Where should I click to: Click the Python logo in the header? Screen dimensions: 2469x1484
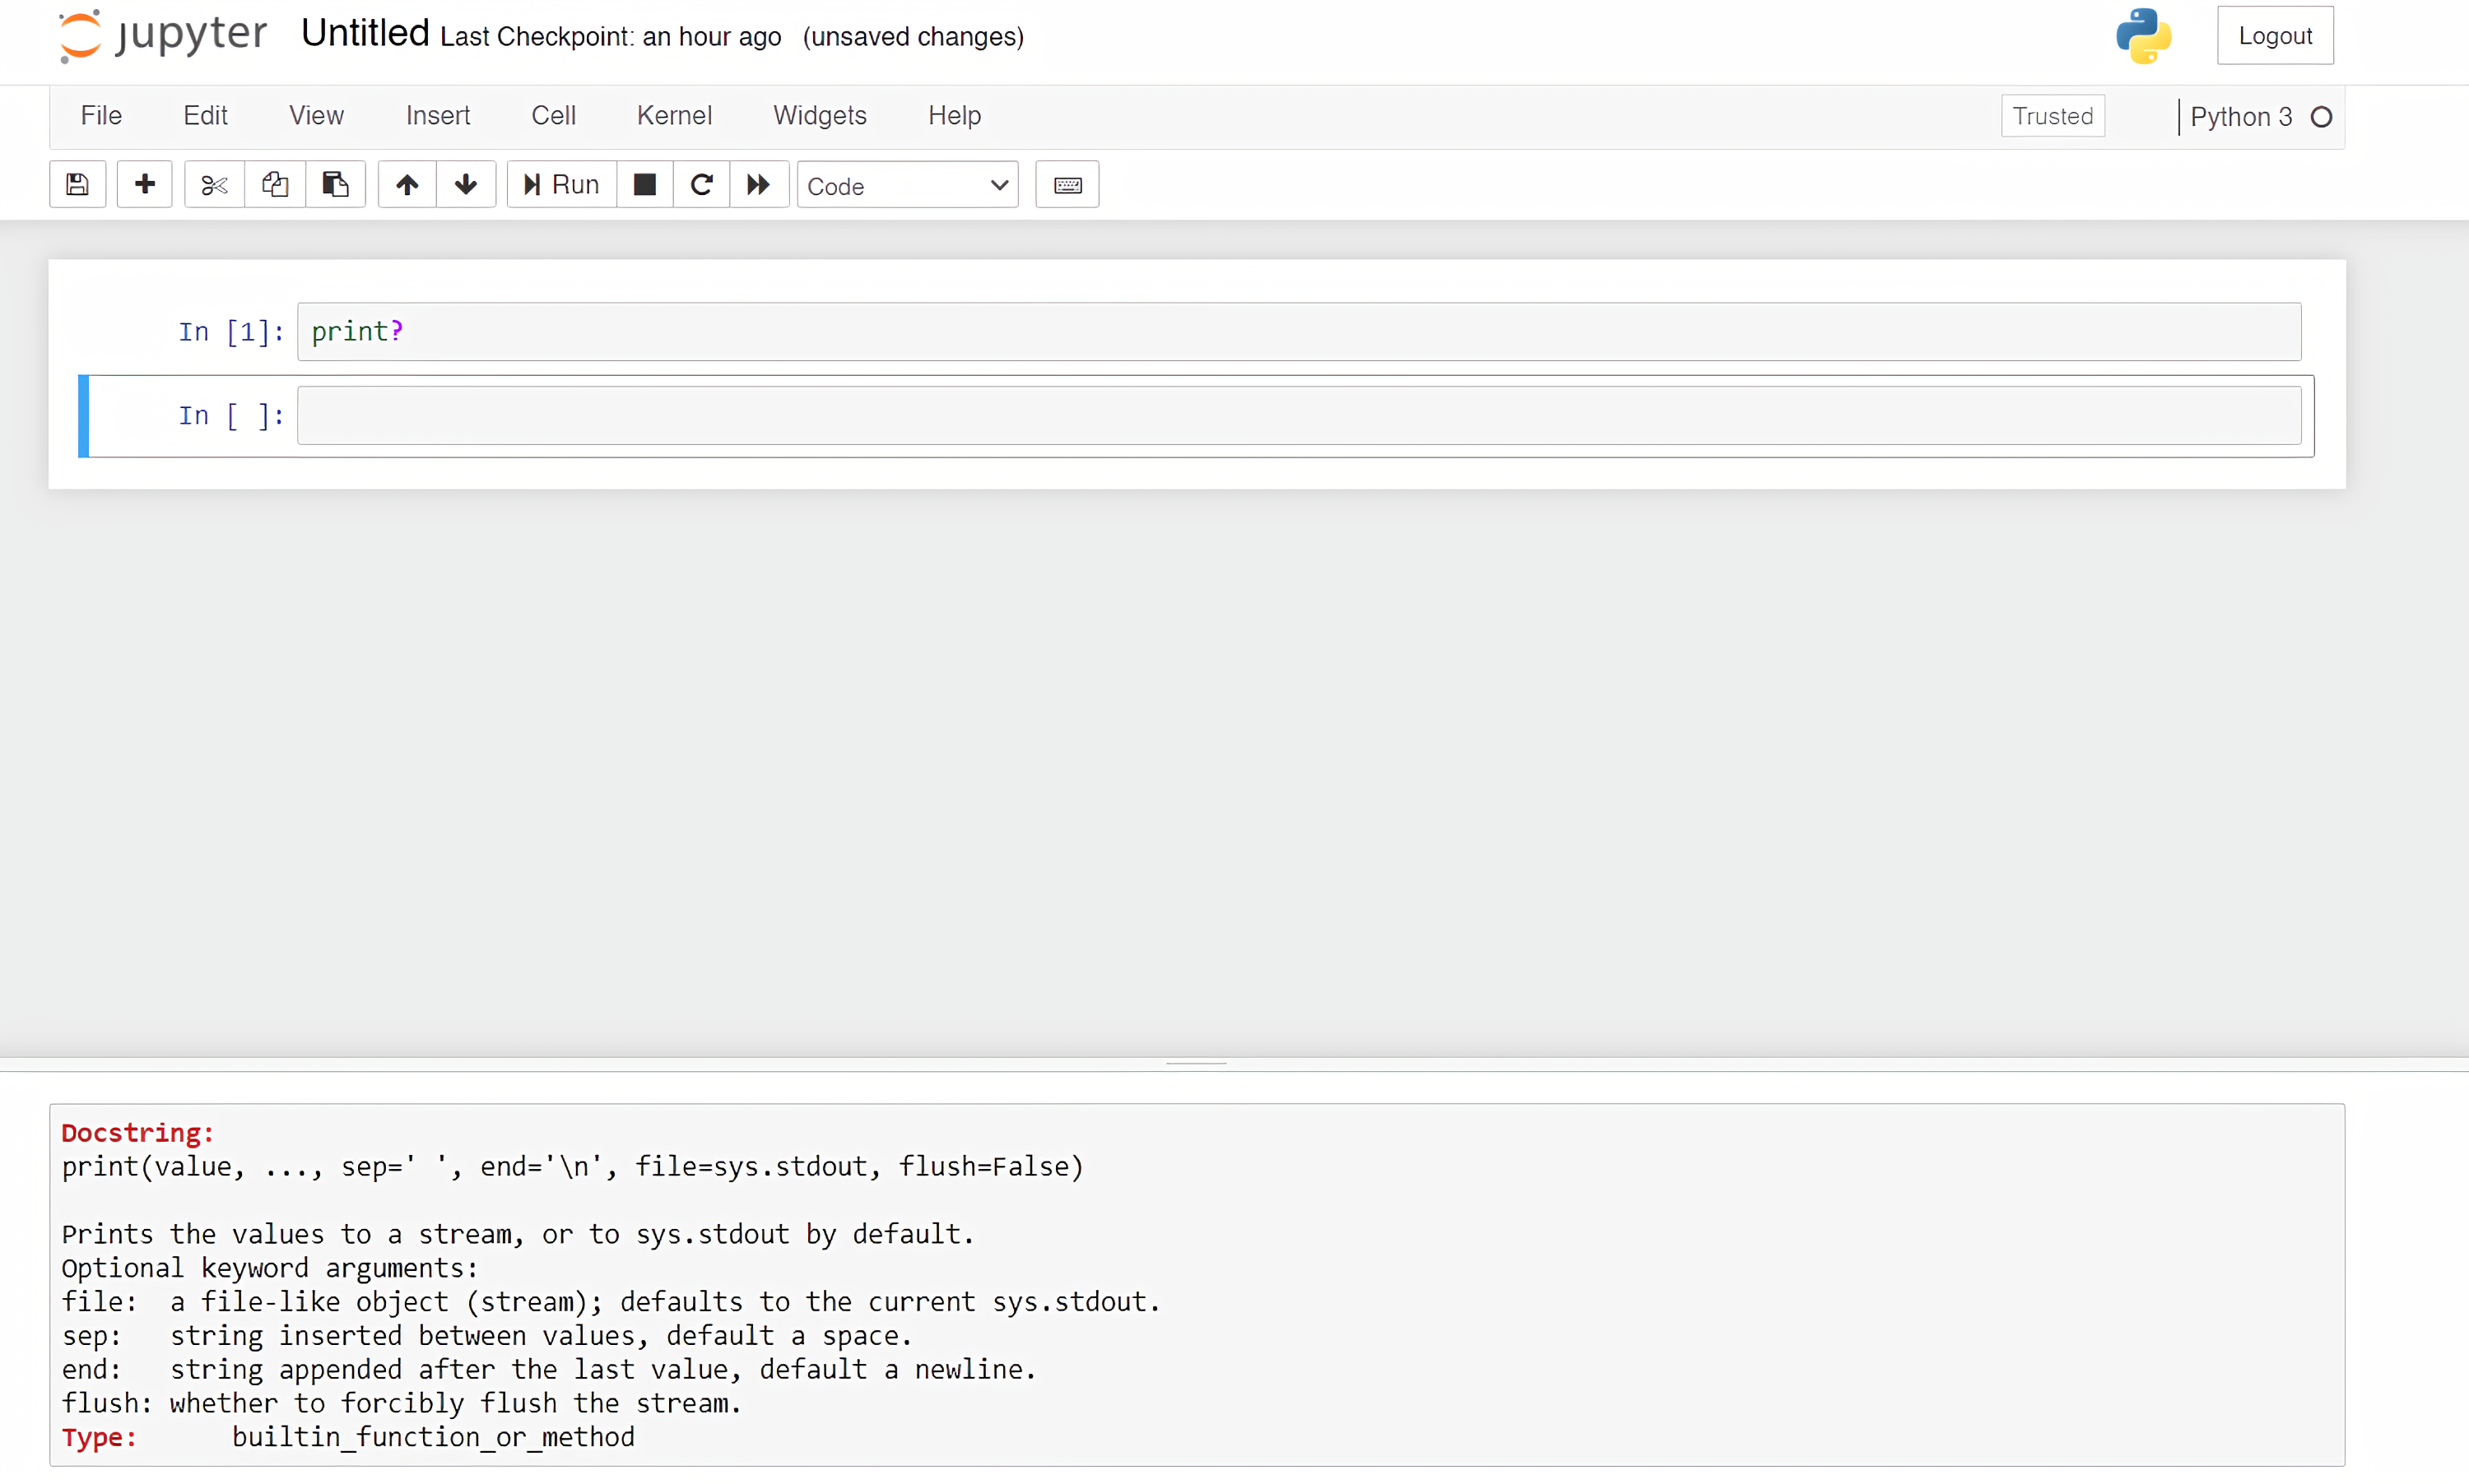pos(2142,36)
